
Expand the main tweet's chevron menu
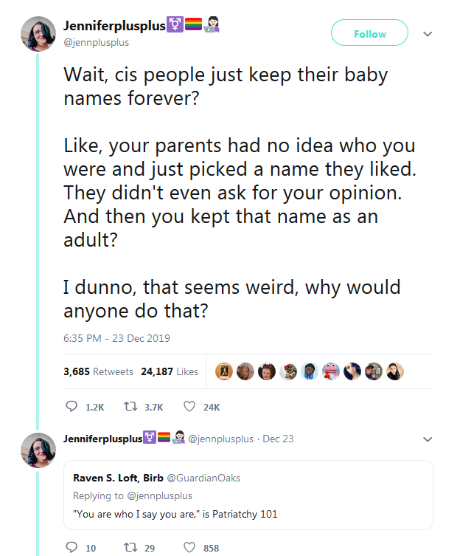pyautogui.click(x=428, y=34)
